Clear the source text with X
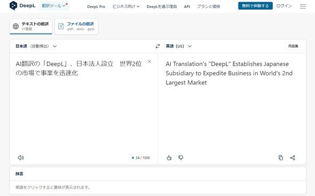 point(149,61)
